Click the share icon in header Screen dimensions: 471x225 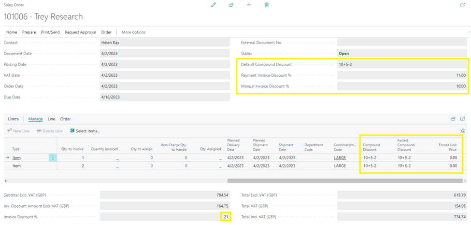(231, 5)
